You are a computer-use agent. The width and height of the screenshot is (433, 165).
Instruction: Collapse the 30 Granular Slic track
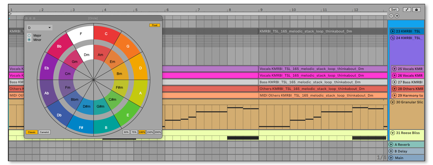point(393,102)
